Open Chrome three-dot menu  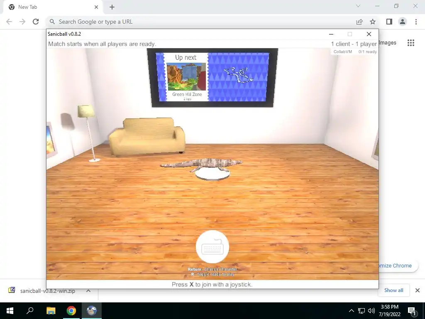(x=416, y=22)
